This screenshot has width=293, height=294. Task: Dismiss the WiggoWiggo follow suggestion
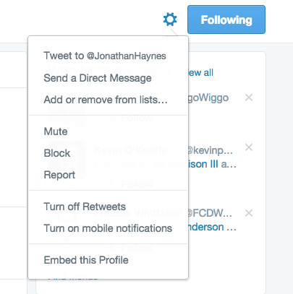pos(249,98)
